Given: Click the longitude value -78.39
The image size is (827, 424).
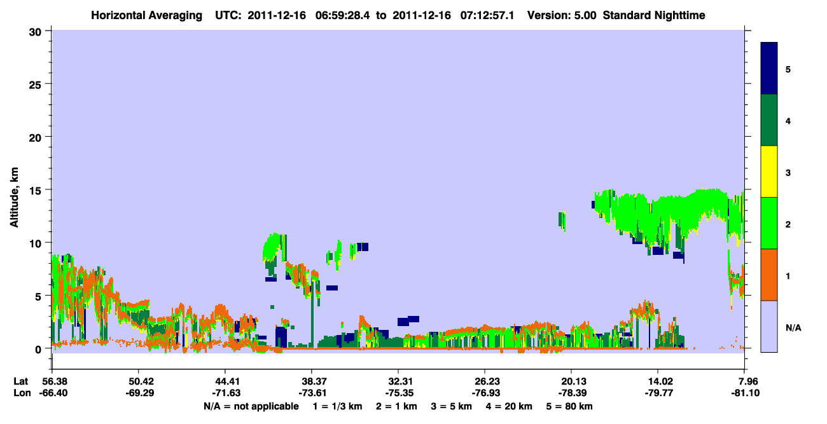Looking at the screenshot, I should [571, 393].
